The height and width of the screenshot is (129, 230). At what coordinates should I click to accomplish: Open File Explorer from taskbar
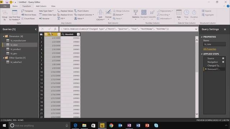pyautogui.click(x=84, y=125)
